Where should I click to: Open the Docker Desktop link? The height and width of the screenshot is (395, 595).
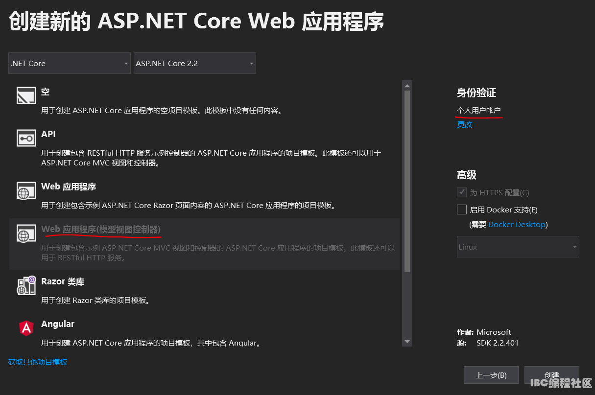click(x=517, y=224)
